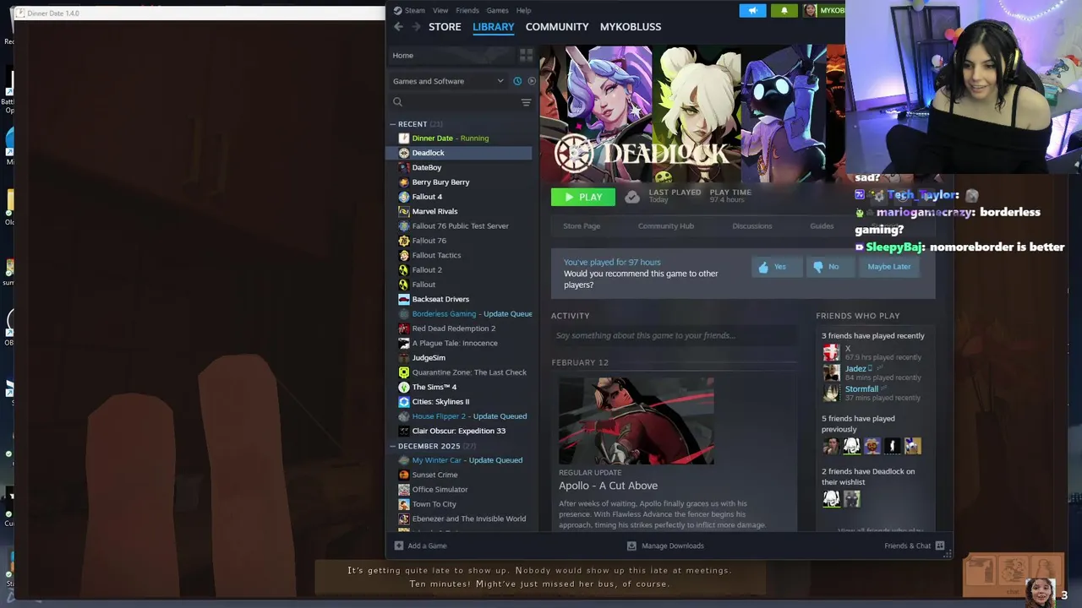Click the Cities: Skylines II game icon
This screenshot has height=608, width=1082.
click(404, 401)
